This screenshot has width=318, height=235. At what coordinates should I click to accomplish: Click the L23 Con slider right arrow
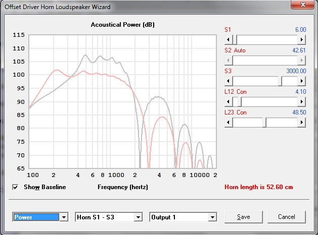tap(302, 122)
